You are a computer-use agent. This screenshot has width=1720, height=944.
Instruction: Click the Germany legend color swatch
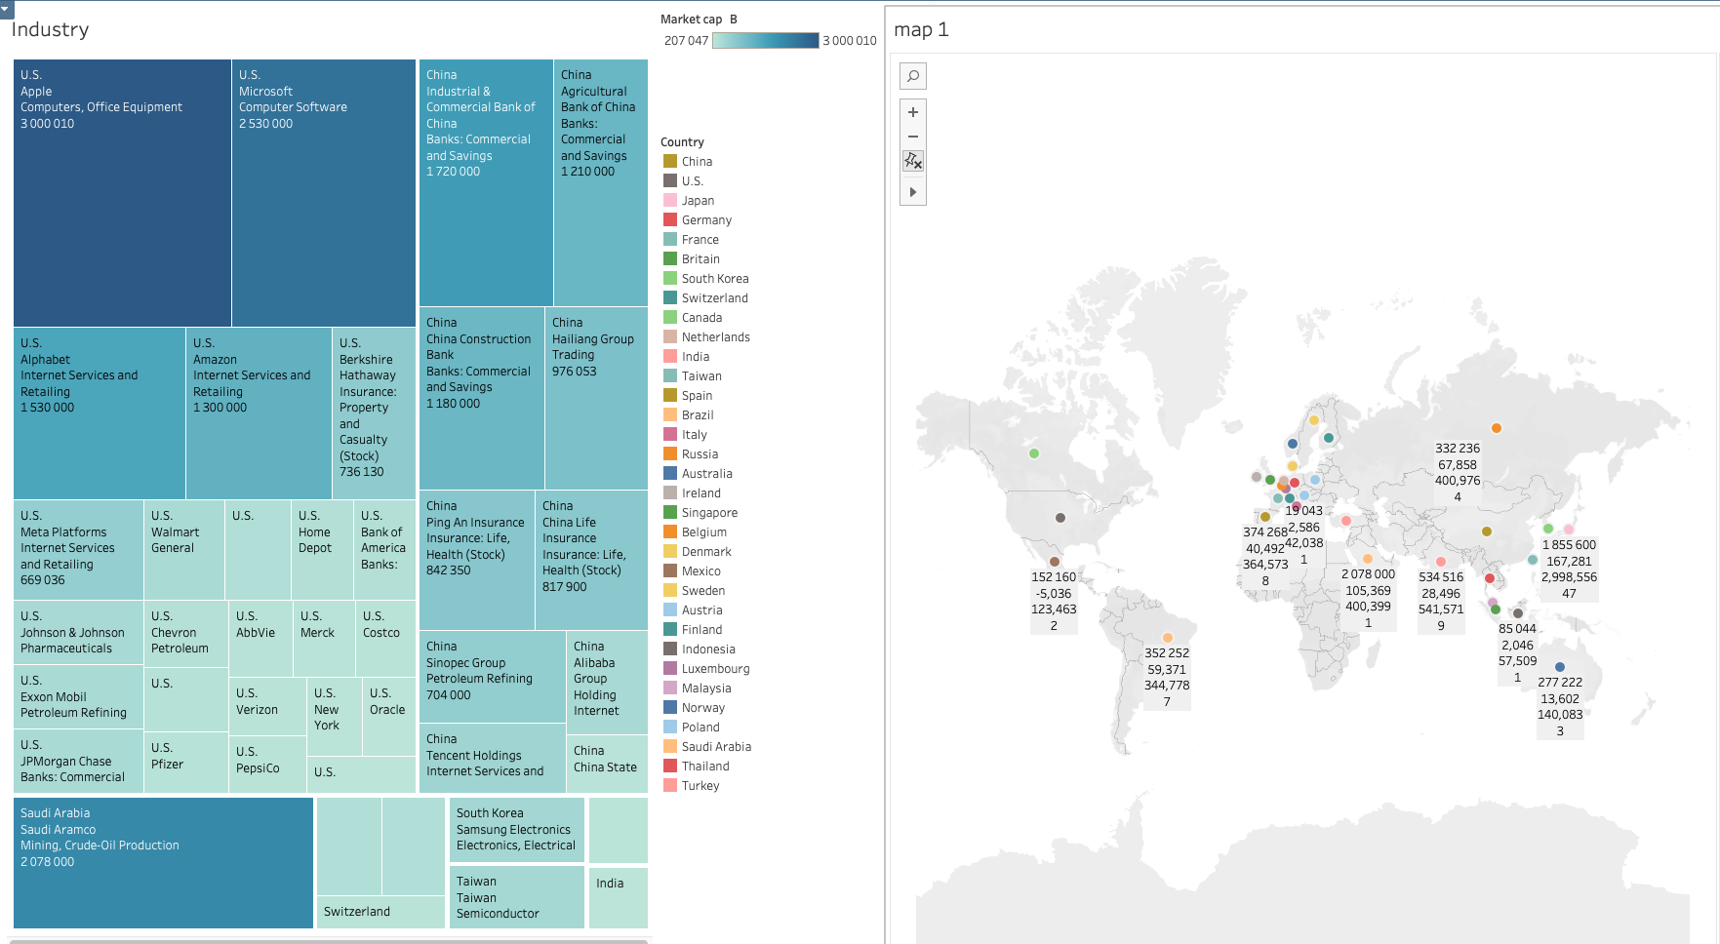point(670,219)
